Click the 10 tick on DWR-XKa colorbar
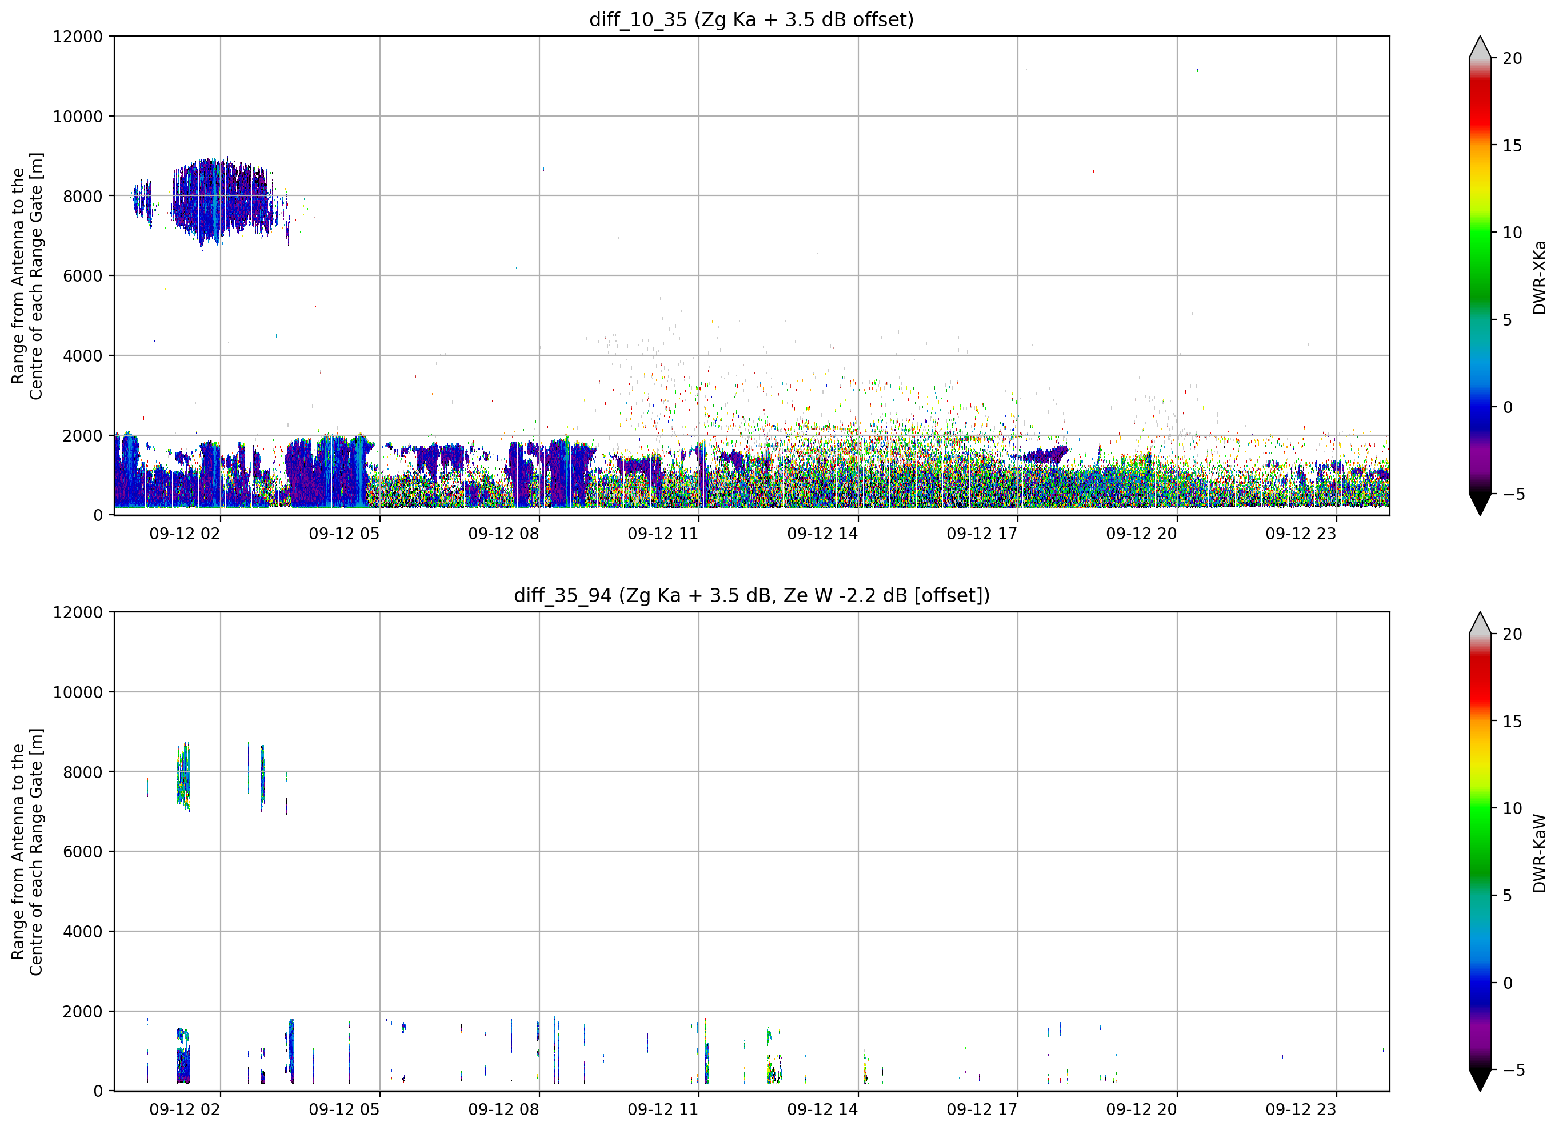The height and width of the screenshot is (1130, 1559). (x=1512, y=233)
